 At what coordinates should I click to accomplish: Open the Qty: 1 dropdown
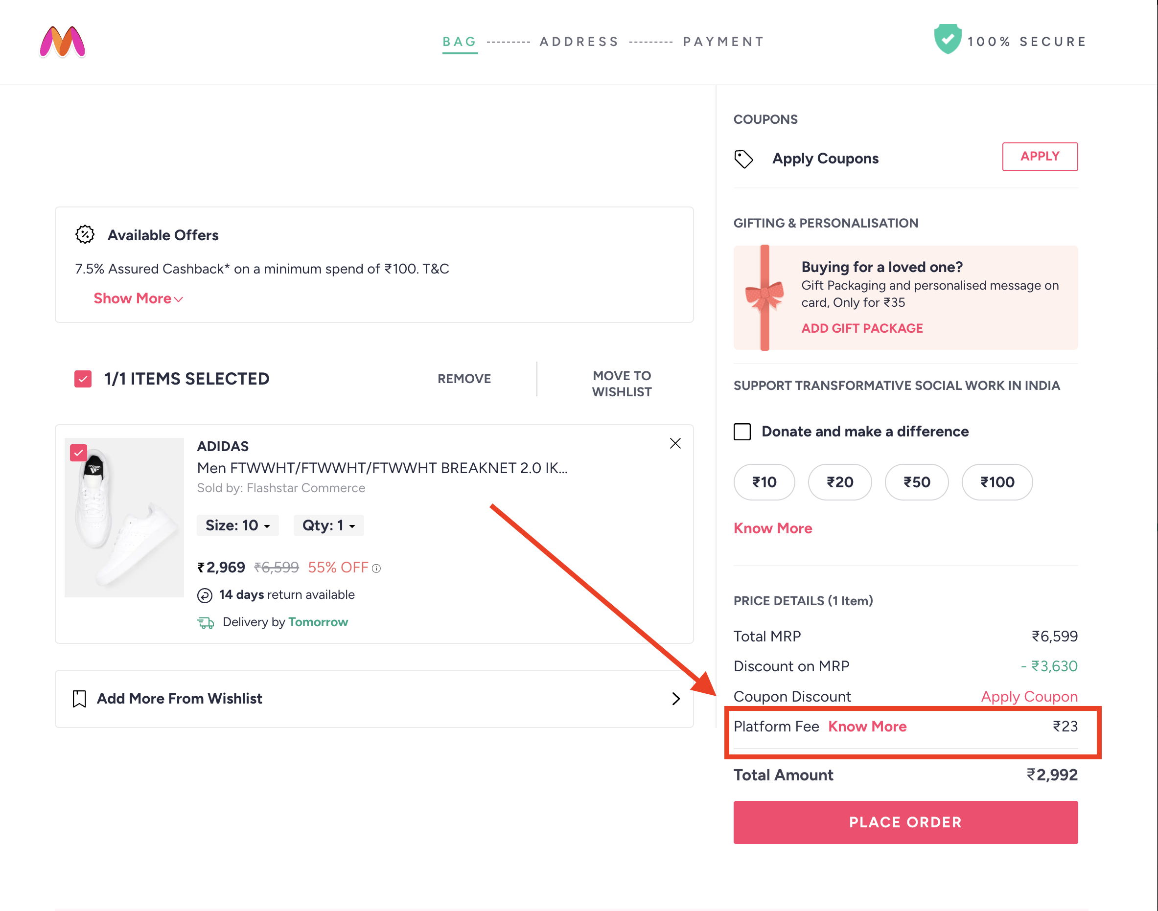328,525
